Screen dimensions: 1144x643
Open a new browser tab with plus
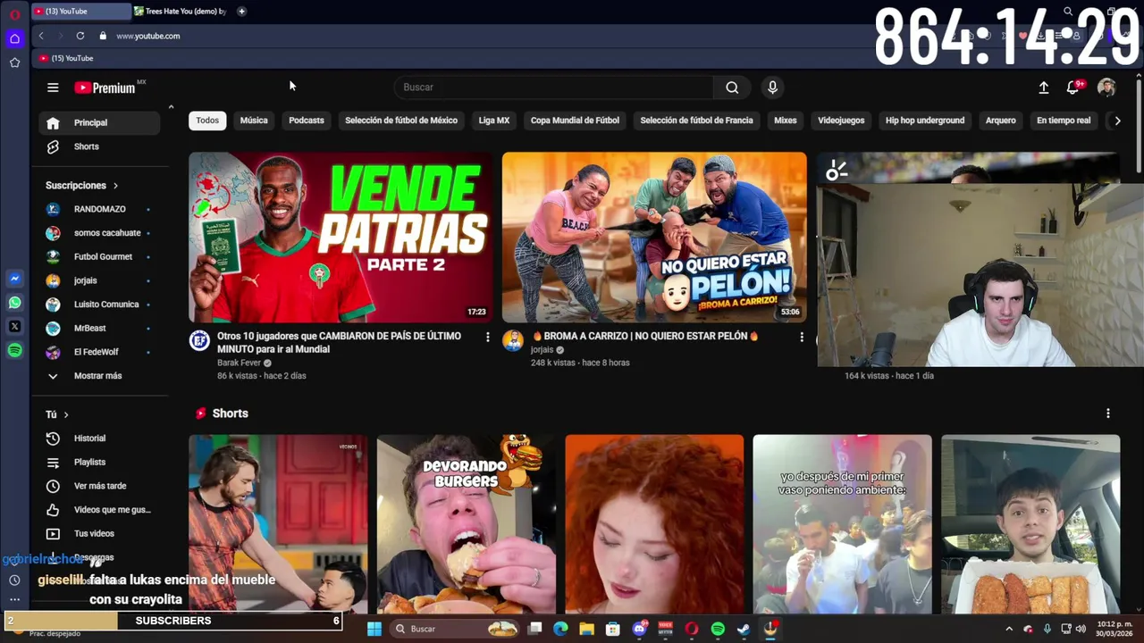point(241,12)
